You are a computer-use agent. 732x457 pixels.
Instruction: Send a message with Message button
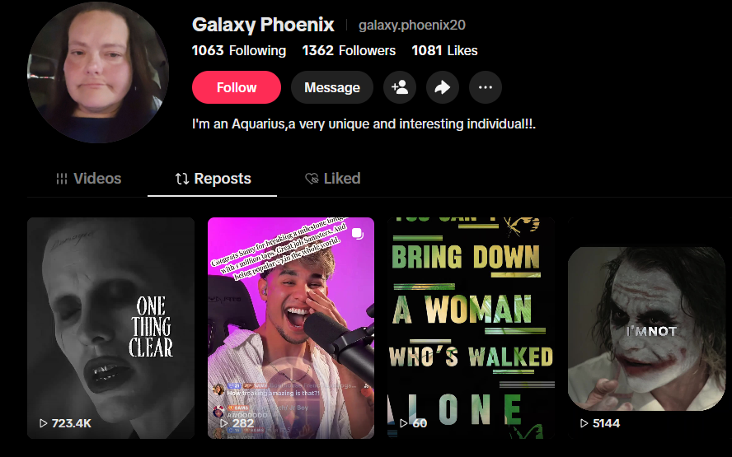tap(332, 87)
